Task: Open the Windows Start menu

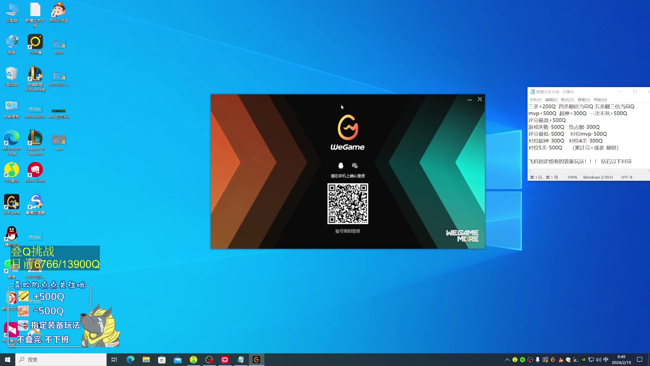Action: click(7, 360)
